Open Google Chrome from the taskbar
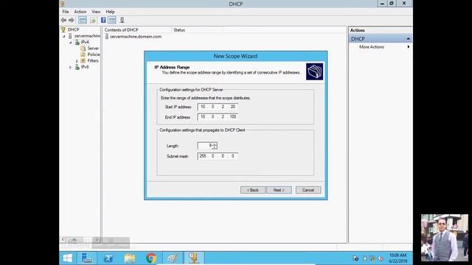This screenshot has width=472, height=265. [x=151, y=258]
